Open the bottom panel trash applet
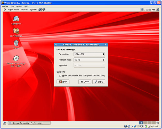 click(x=158, y=123)
